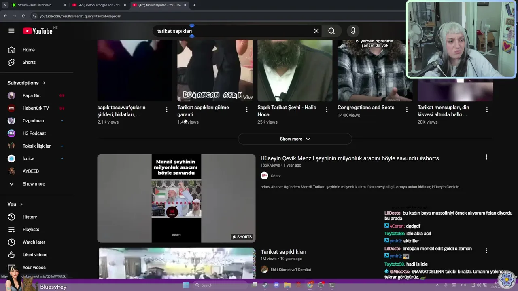The height and width of the screenshot is (291, 518).
Task: Click the Odatv channel name
Action: [x=276, y=176]
